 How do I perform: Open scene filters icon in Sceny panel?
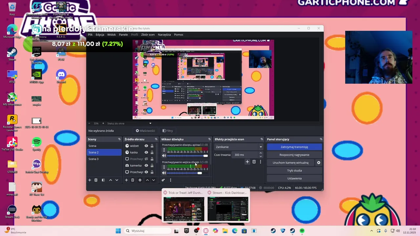click(103, 180)
